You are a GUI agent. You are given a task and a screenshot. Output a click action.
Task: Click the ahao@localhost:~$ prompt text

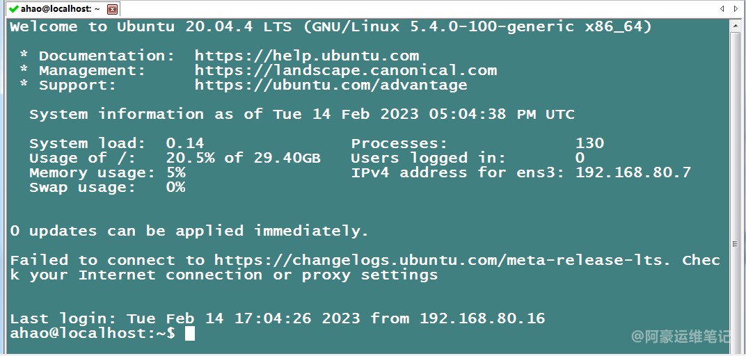[93, 334]
